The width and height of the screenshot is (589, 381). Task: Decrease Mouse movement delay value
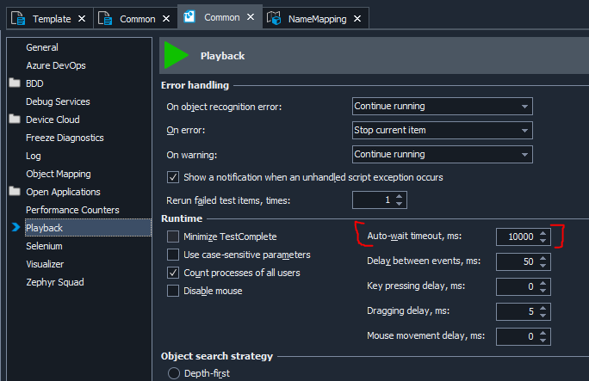(x=543, y=341)
